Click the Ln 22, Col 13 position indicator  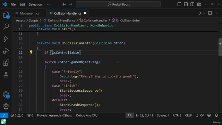click(144, 115)
